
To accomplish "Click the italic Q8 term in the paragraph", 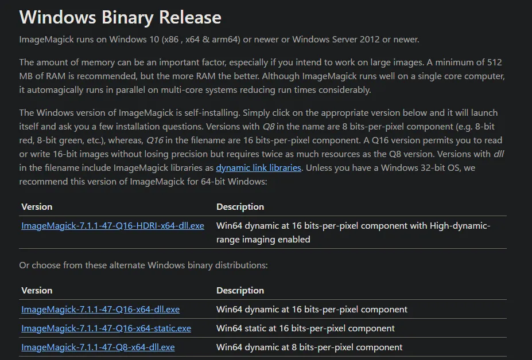I will (x=270, y=127).
